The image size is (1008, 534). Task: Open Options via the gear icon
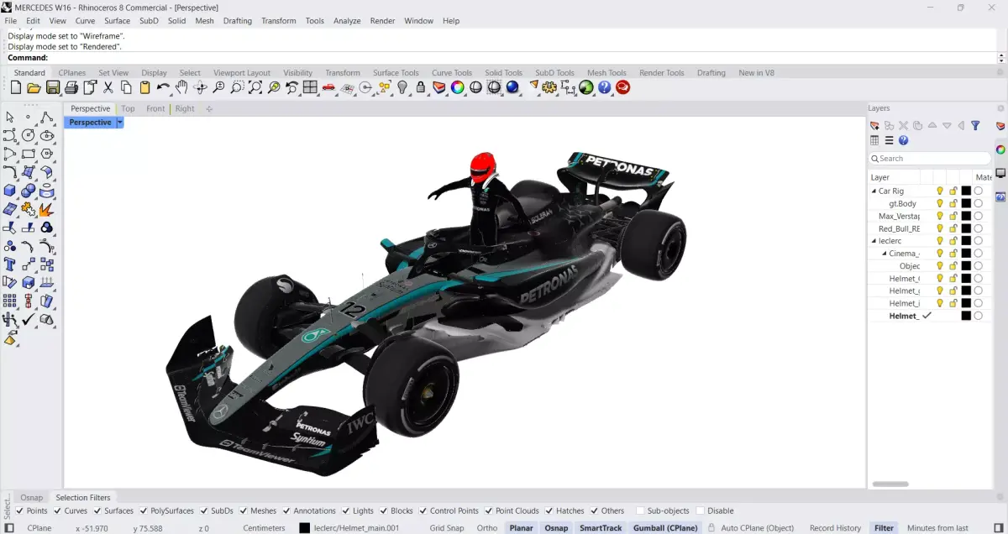click(549, 87)
